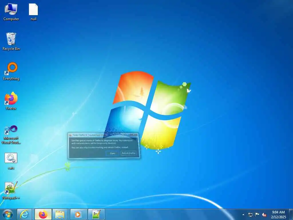The image size is (293, 220).
Task: Open the clock showing 9:04 AM
Action: point(278,215)
